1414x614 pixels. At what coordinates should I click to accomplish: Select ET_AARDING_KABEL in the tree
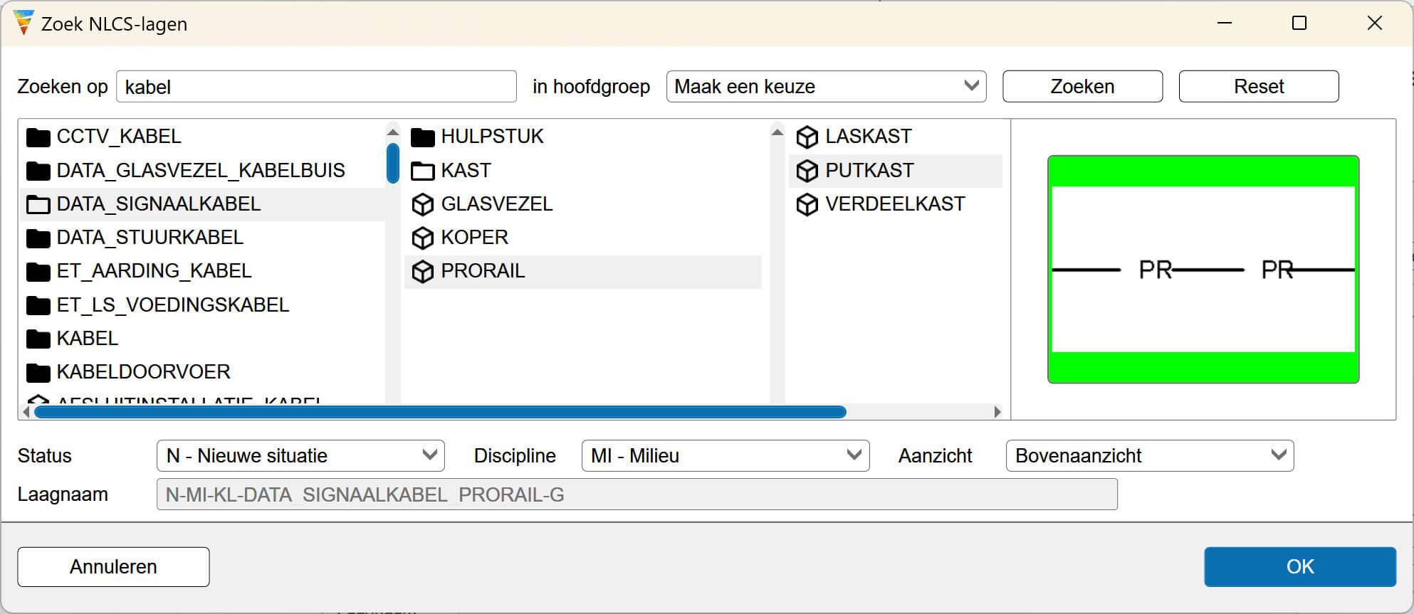(x=154, y=271)
